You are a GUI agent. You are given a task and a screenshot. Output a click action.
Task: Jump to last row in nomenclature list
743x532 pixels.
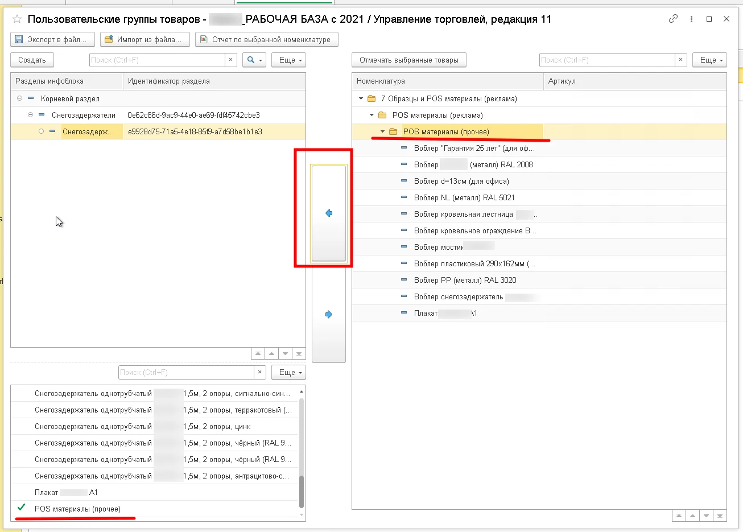[720, 515]
